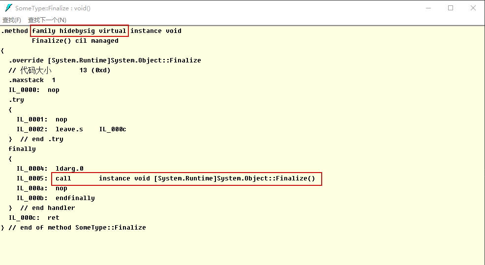Click the 'IL_0002: leave.s IL_000c' instruction
This screenshot has width=485, height=265.
(x=71, y=129)
